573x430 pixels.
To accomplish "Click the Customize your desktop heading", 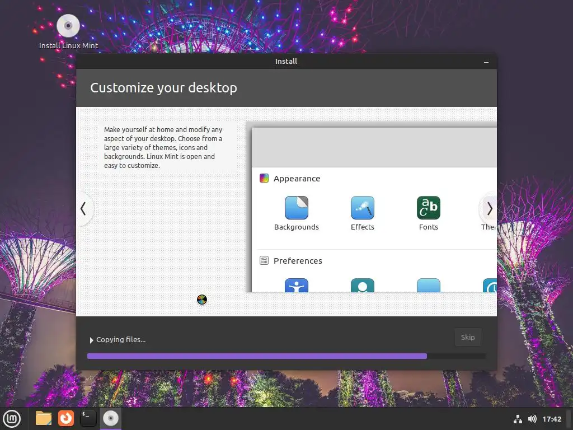I will [164, 88].
